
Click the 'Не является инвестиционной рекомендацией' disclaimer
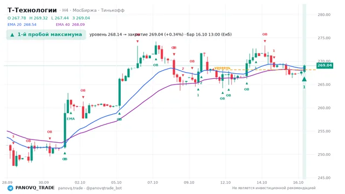[274, 188]
